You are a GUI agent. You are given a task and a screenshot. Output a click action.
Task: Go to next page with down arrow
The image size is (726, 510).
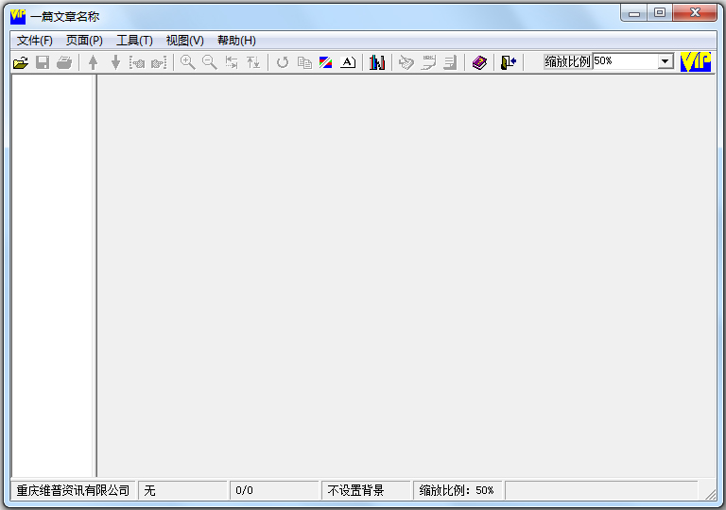pyautogui.click(x=115, y=62)
